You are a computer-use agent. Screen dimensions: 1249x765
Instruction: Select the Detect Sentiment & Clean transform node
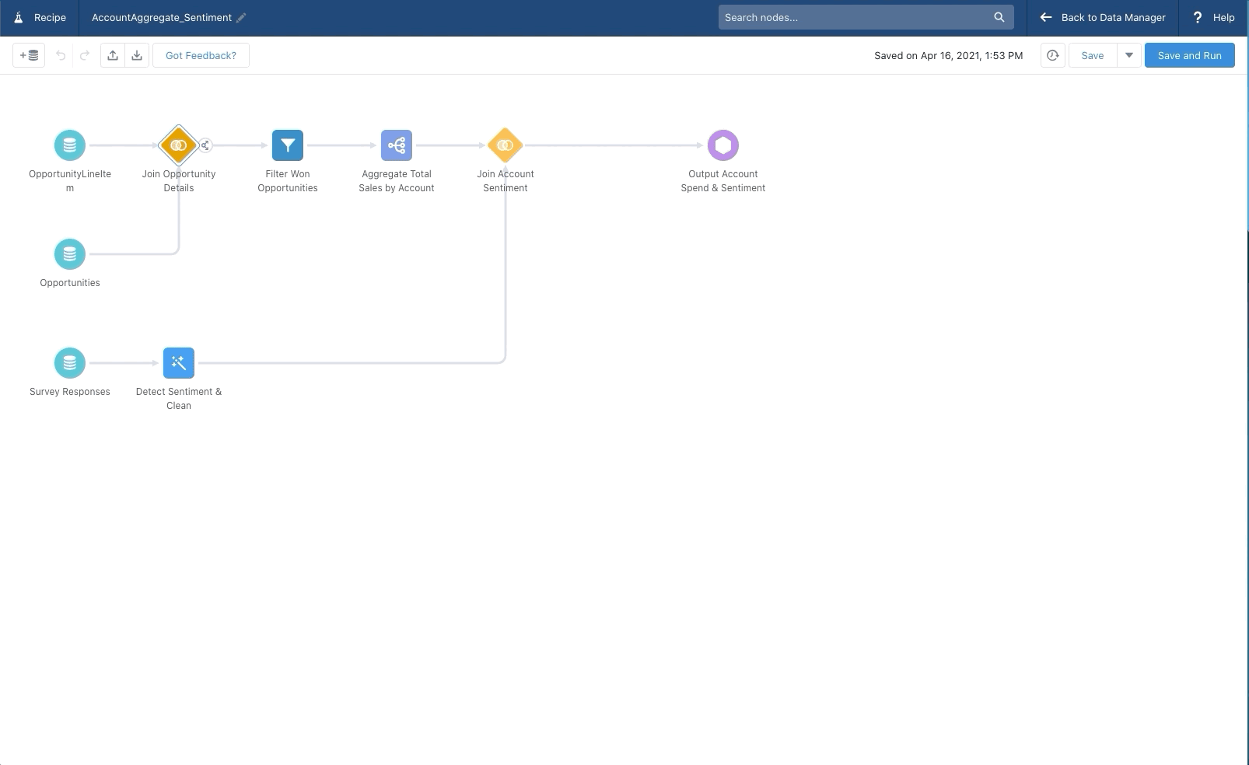[x=178, y=362]
